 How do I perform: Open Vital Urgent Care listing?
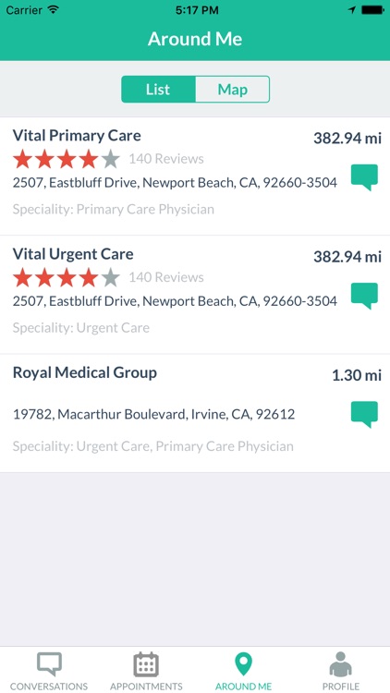coord(195,295)
